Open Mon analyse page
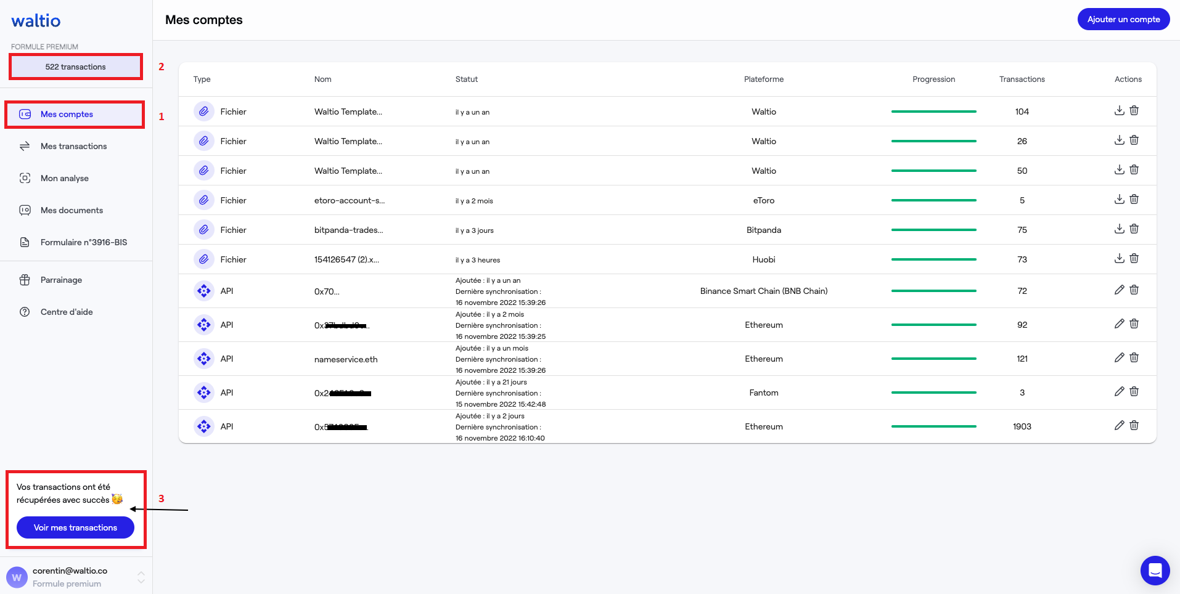1180x594 pixels. coord(65,178)
